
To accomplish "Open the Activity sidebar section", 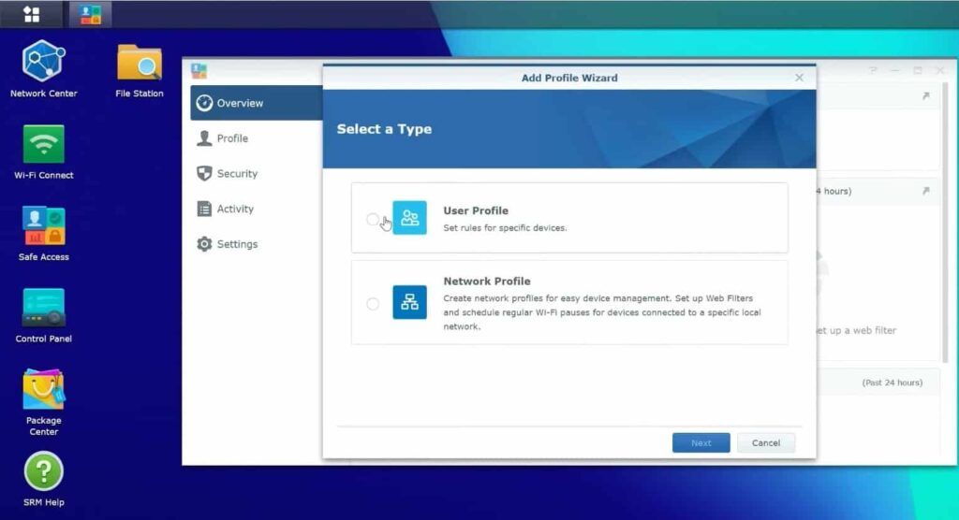I will pos(257,209).
